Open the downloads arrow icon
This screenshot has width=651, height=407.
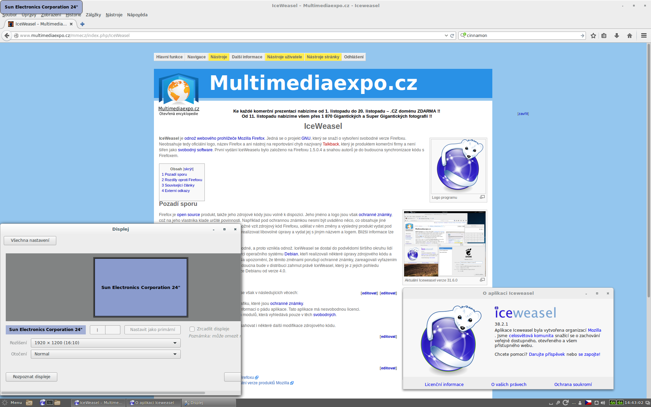click(x=616, y=36)
